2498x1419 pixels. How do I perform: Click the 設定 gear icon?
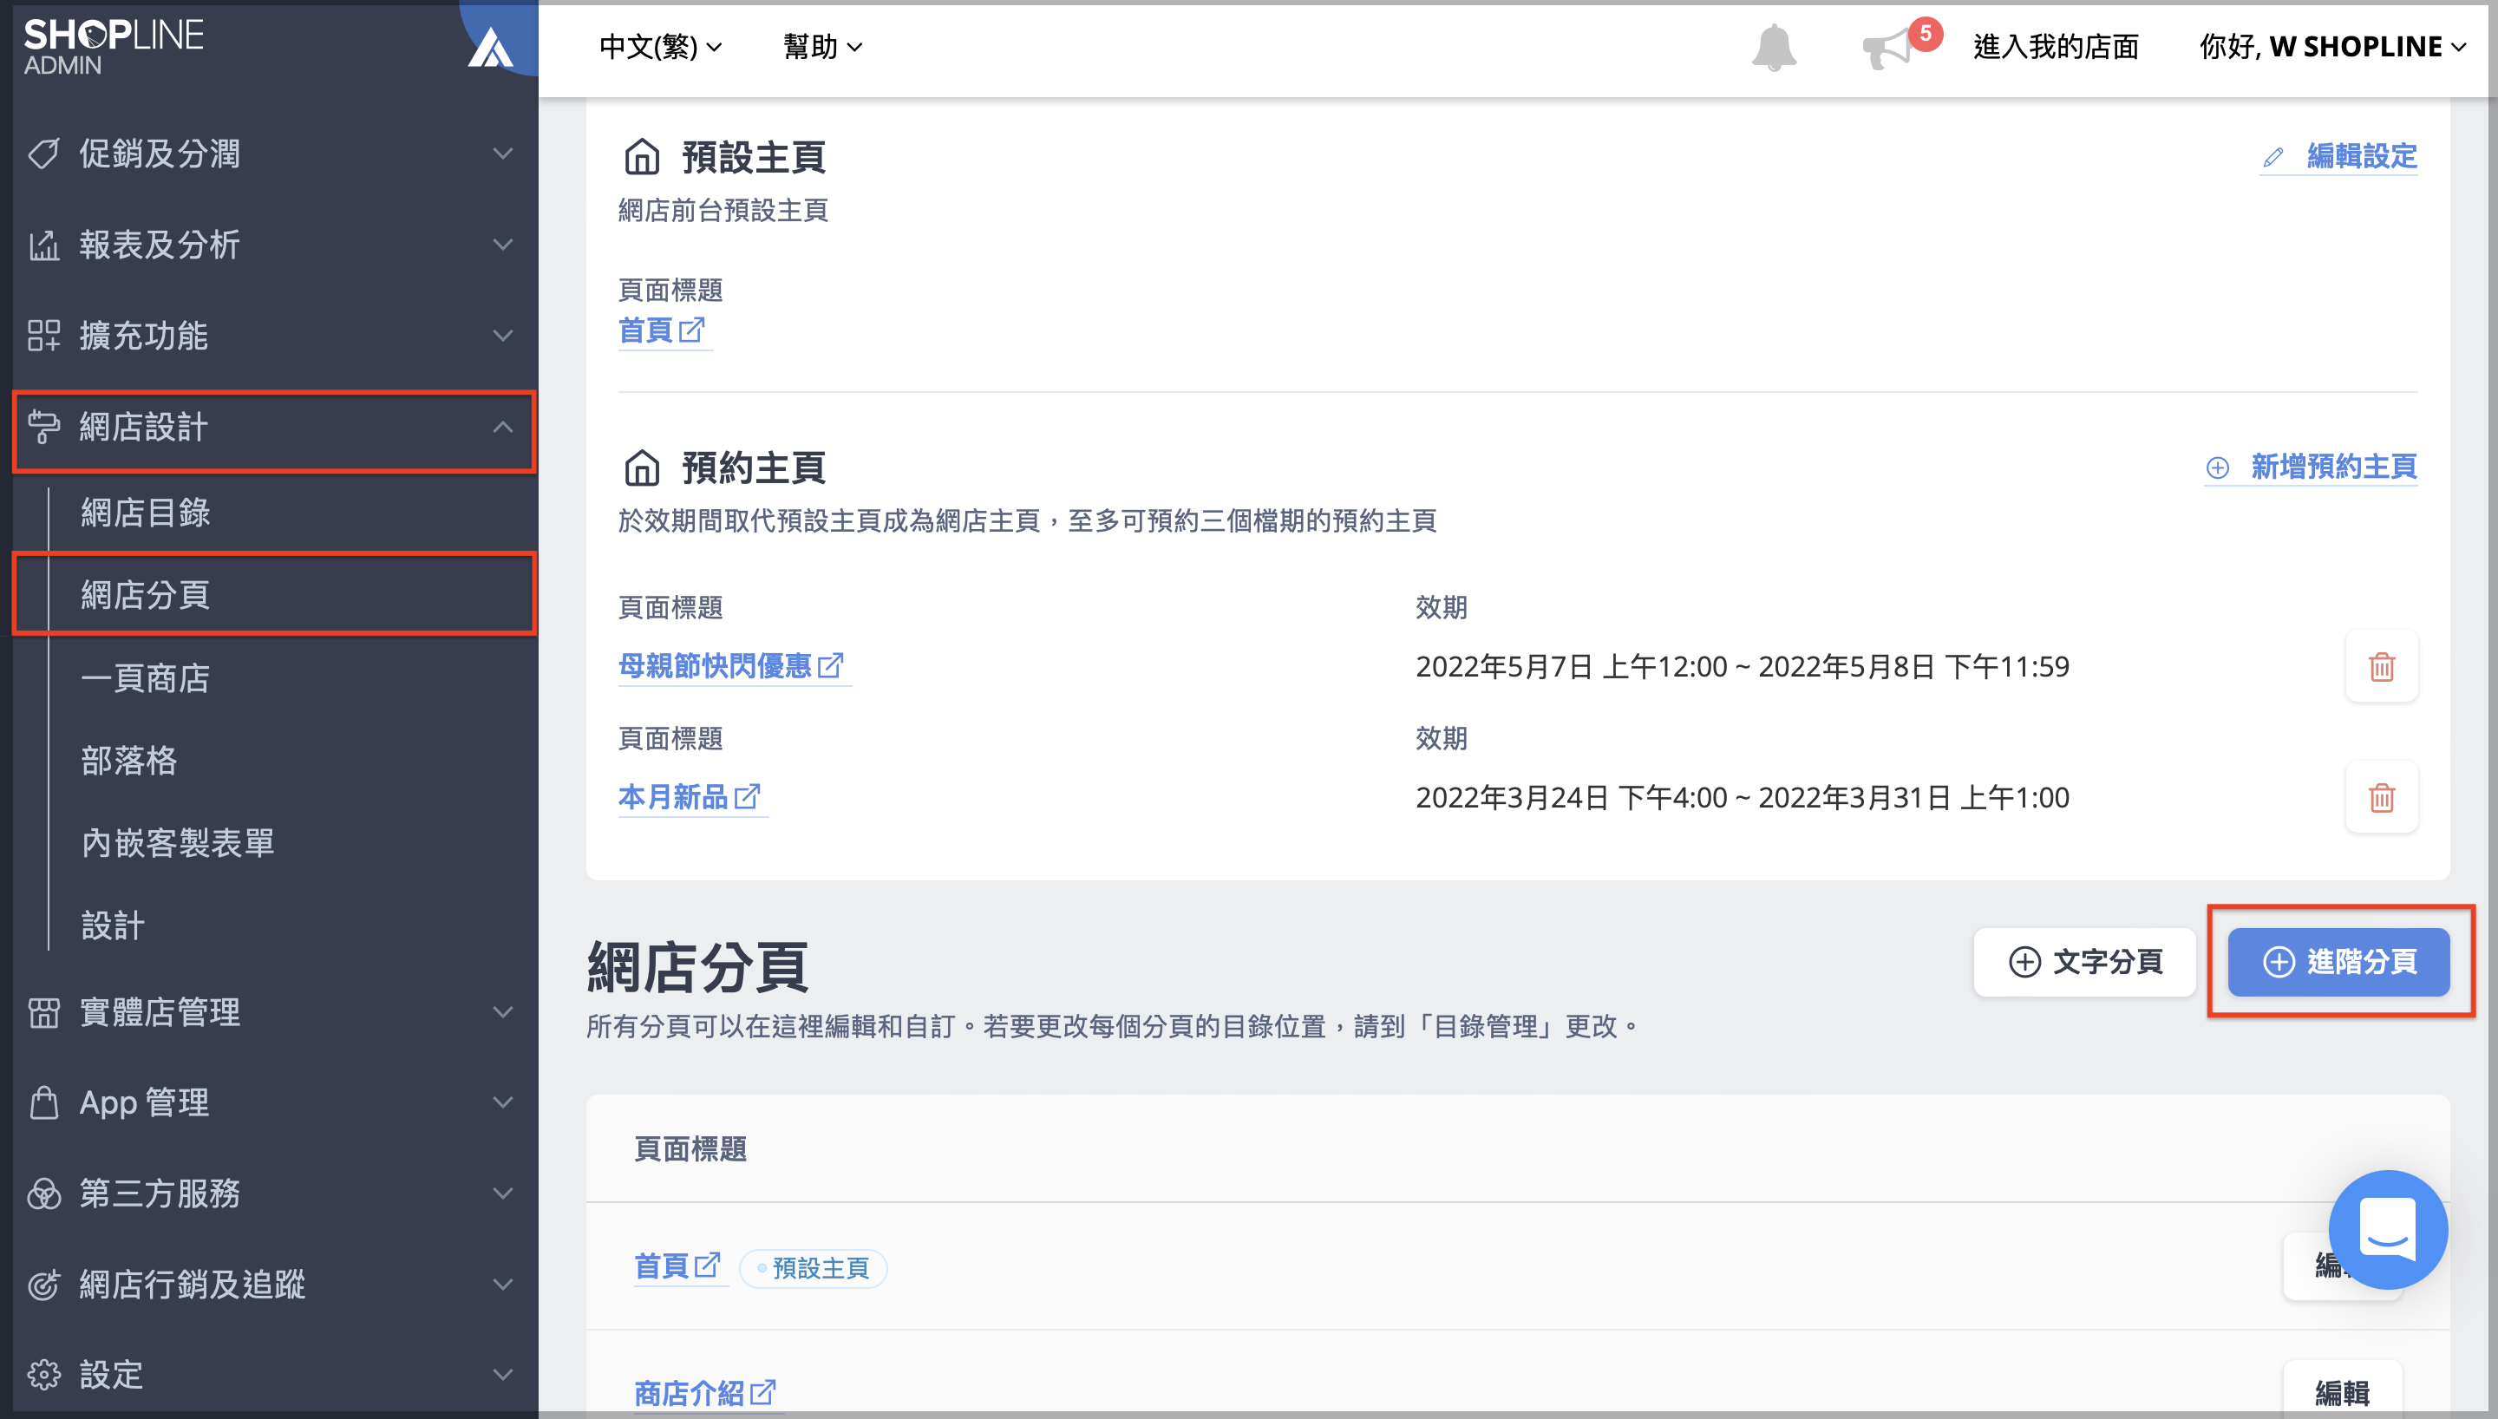(44, 1375)
